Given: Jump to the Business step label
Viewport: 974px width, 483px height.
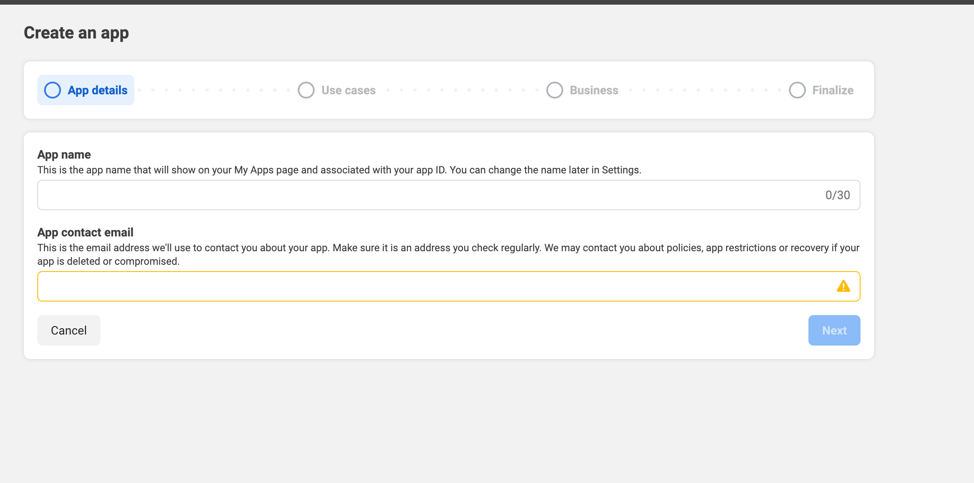Looking at the screenshot, I should click(594, 90).
